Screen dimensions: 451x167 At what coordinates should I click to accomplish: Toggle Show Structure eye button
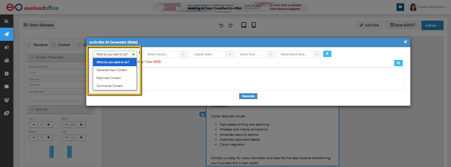pos(39,25)
